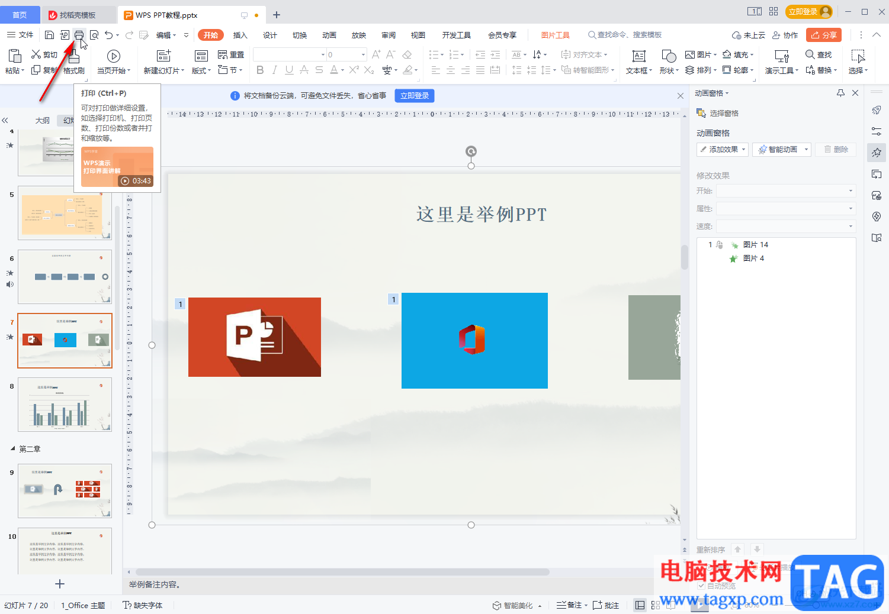The width and height of the screenshot is (889, 614).
Task: Click the sliders settings icon in sidebar
Action: point(877,131)
